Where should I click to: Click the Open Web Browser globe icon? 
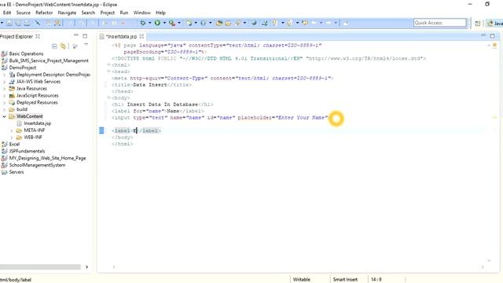(x=254, y=23)
